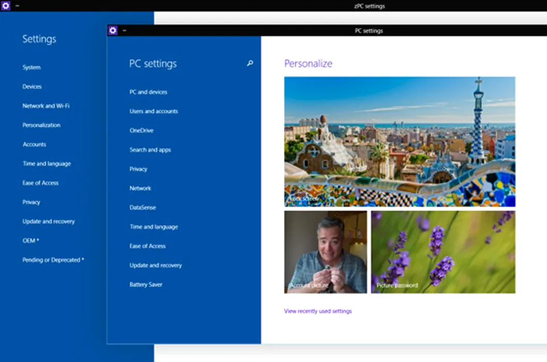Click the gear icon of zPC settings window
Viewport: 547px width, 362px height.
coord(6,5)
